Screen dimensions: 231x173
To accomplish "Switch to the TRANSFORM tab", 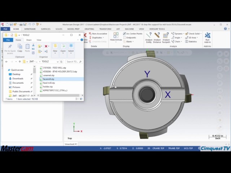I will click(105, 29).
